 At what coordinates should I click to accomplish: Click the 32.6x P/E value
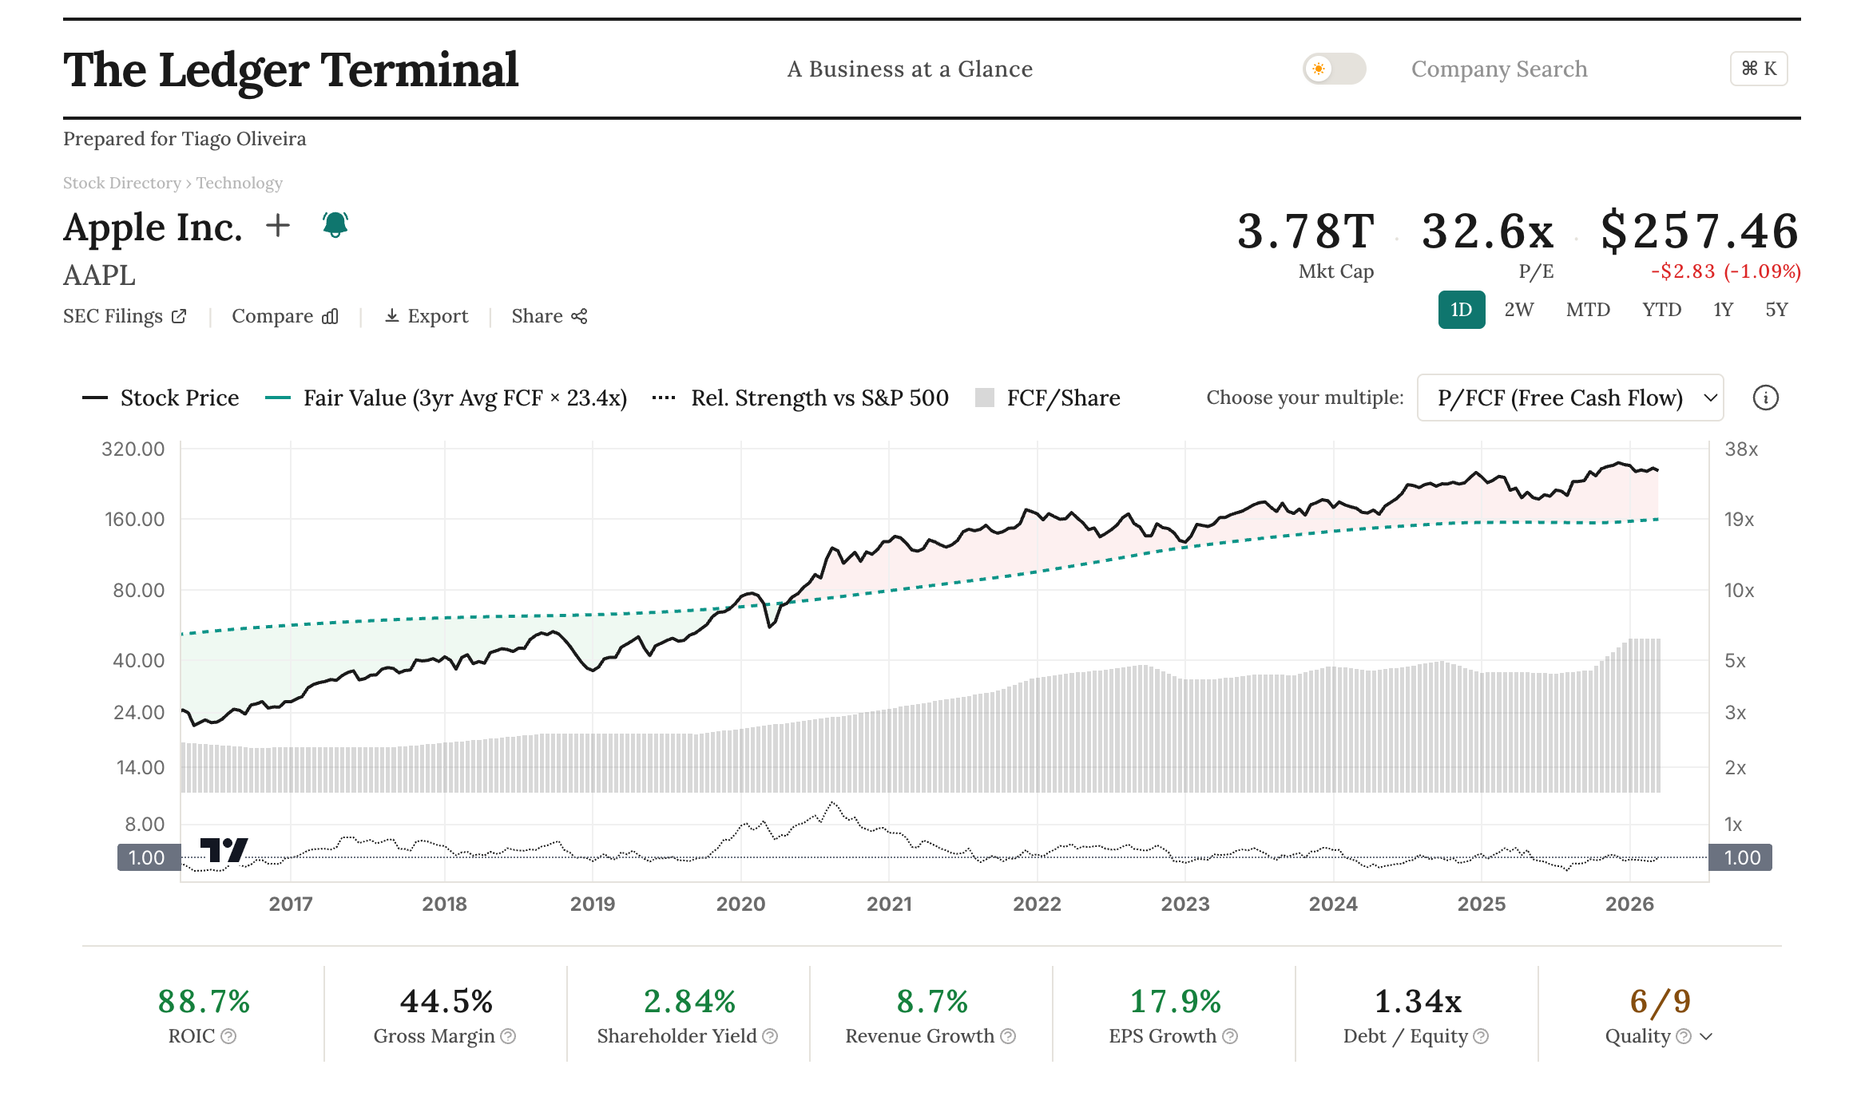click(x=1488, y=231)
